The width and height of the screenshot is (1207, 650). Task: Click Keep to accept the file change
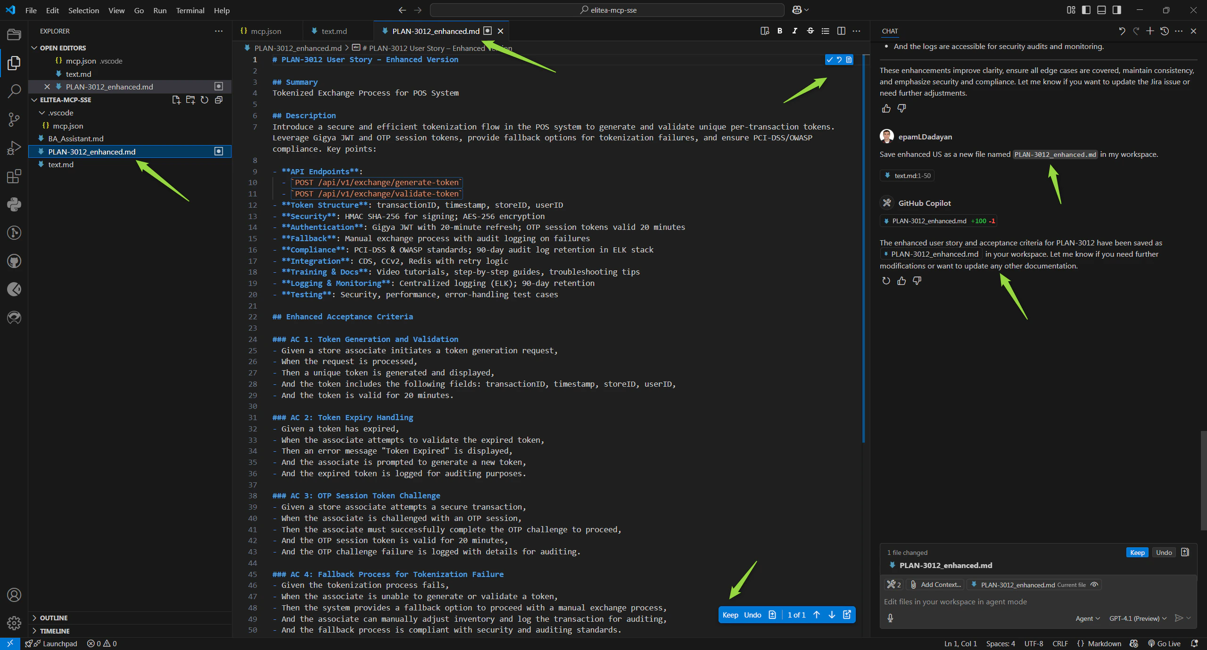tap(1137, 552)
